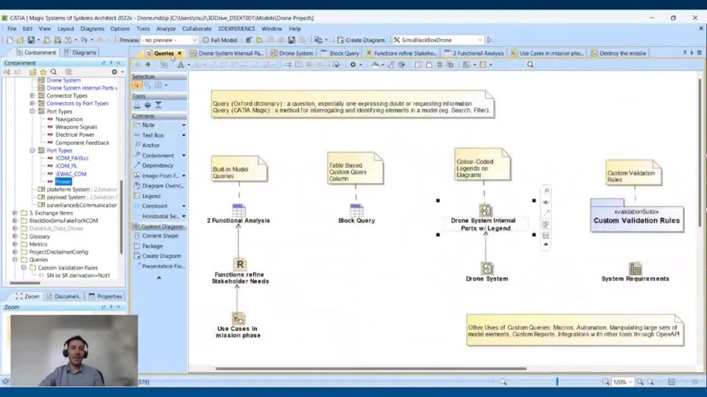Click the New Project icon in toolbar
Screen dimensions: 707x397
(x=10, y=40)
